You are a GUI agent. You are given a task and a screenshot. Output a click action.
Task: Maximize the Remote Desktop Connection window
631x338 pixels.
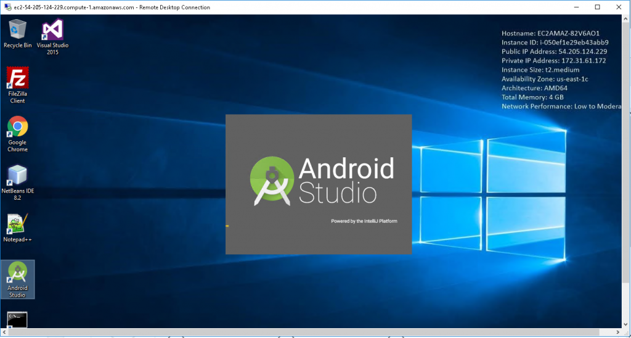click(597, 7)
